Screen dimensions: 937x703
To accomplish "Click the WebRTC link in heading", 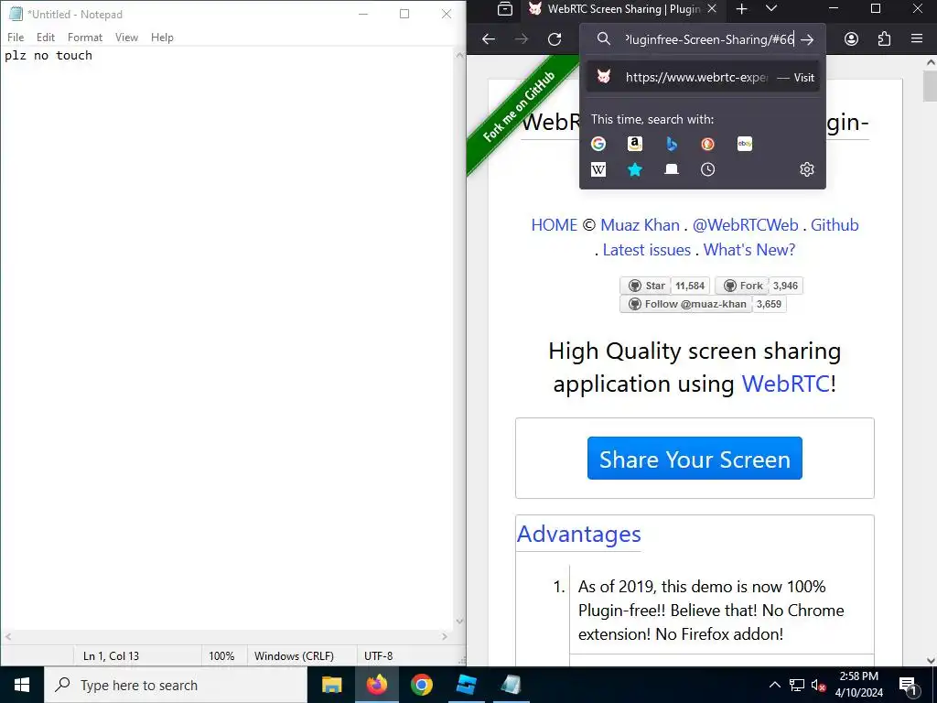I will 785,384.
